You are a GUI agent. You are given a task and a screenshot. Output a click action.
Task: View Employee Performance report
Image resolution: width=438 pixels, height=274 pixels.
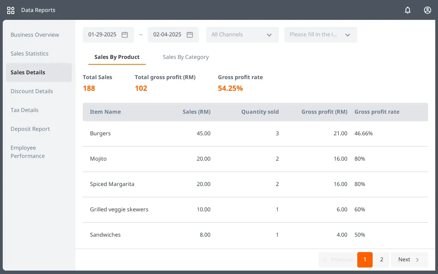point(28,152)
